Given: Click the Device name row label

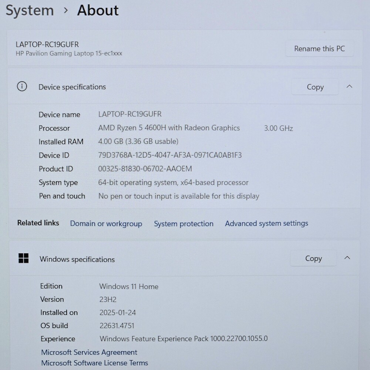Looking at the screenshot, I should (59, 115).
